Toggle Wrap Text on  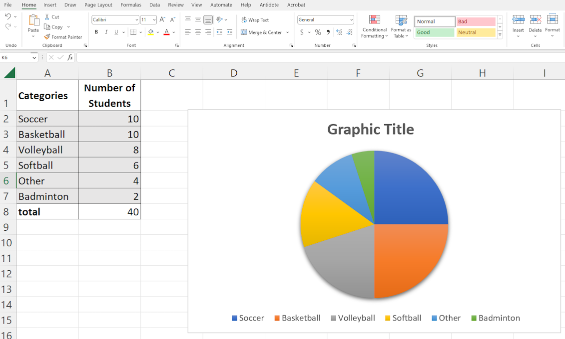[255, 20]
